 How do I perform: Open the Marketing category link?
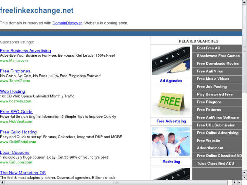pos(171,162)
